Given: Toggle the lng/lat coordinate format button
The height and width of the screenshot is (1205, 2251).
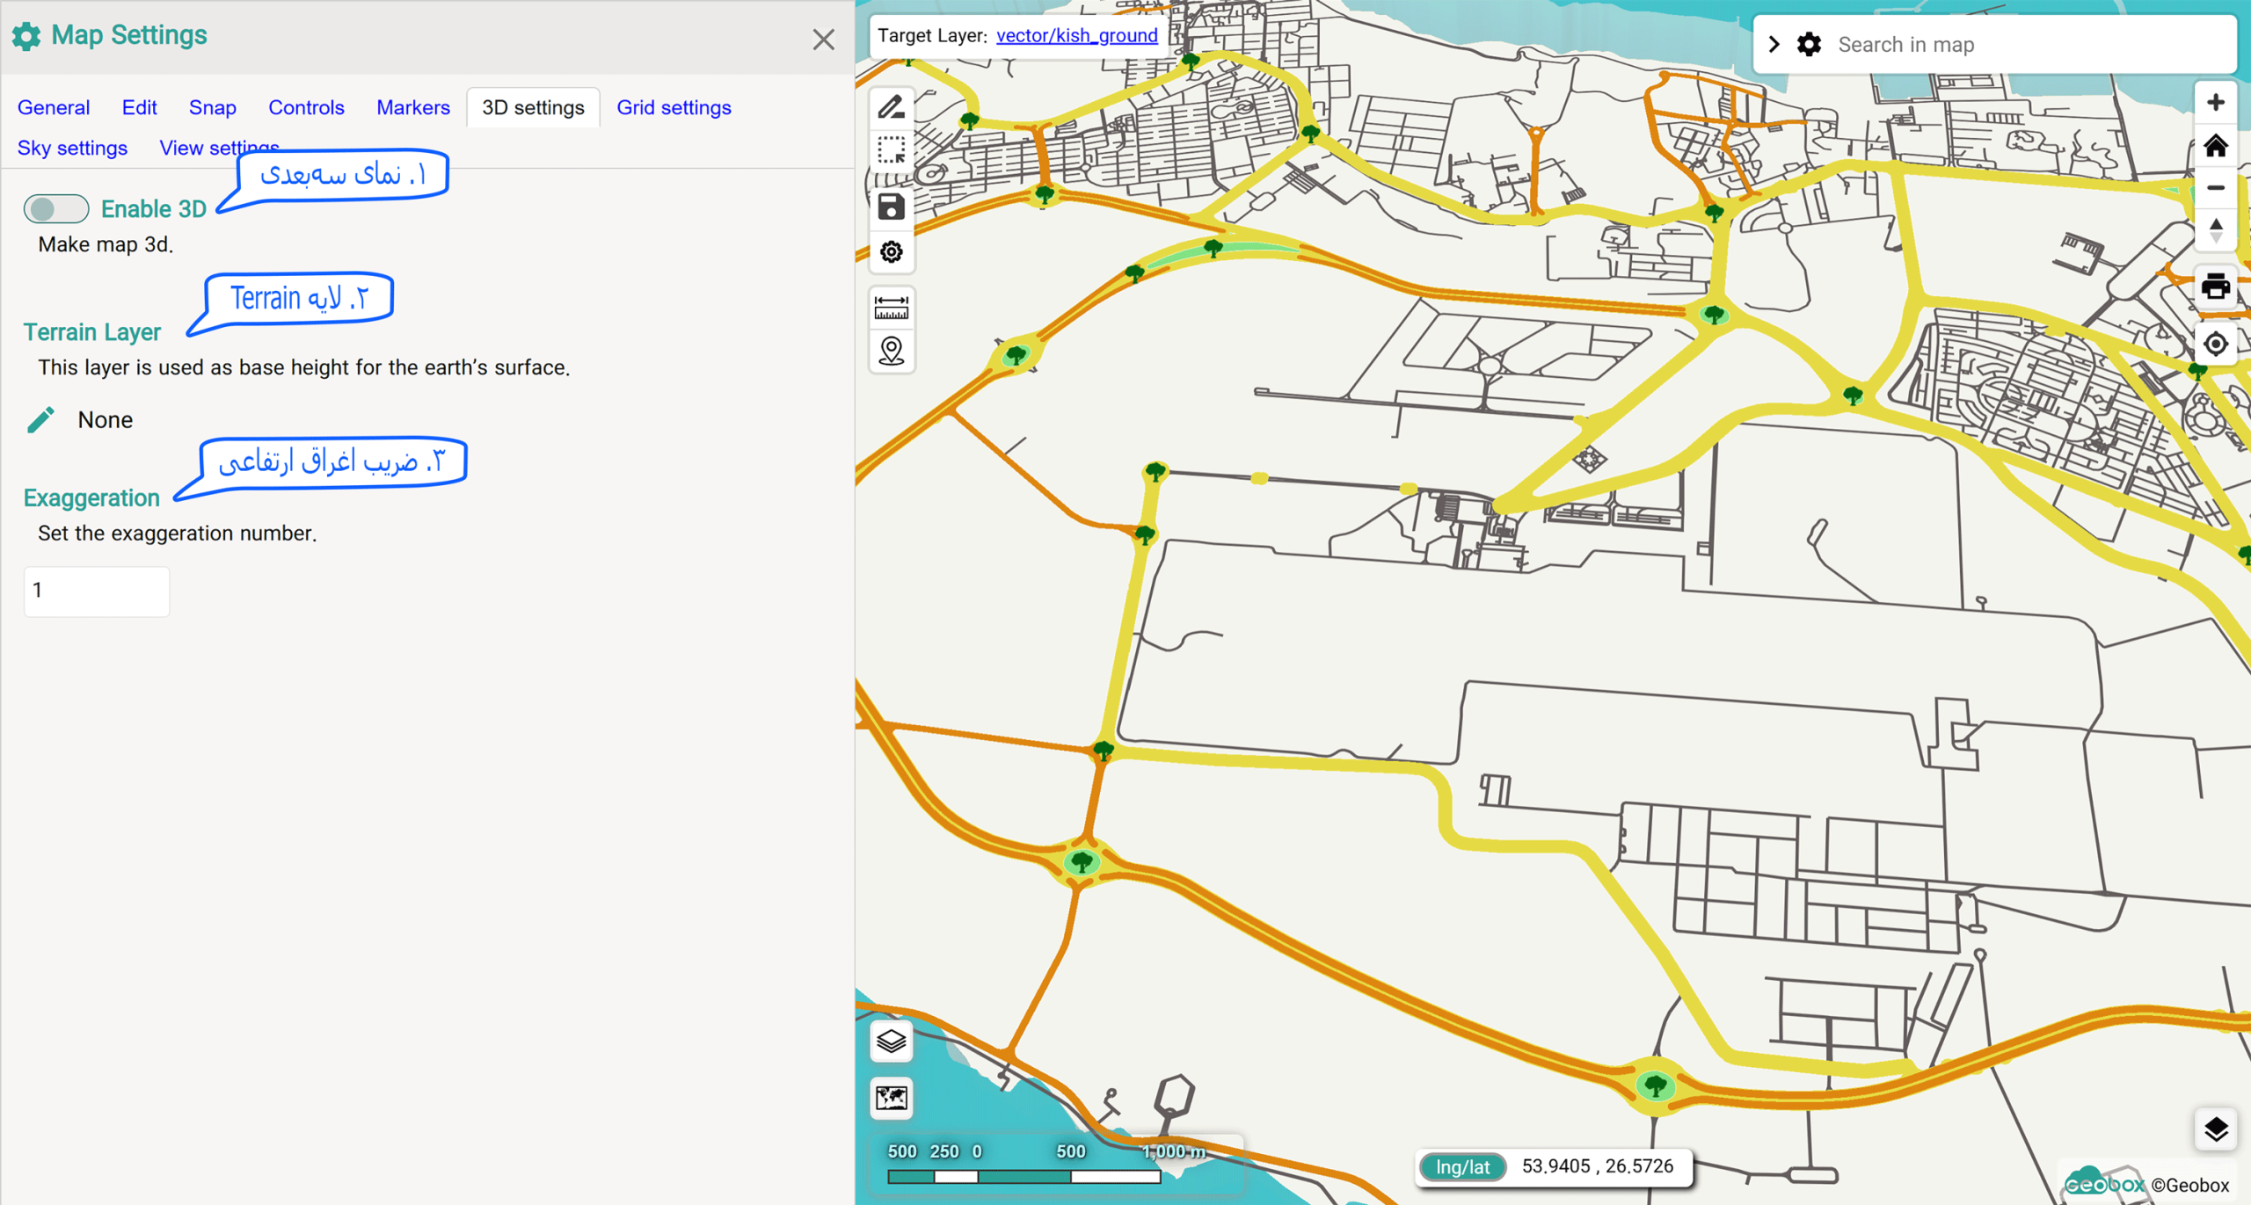Looking at the screenshot, I should tap(1463, 1166).
